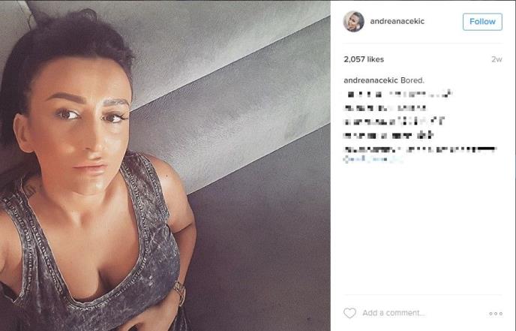
Task: Click the blurred blue link below comments
Action: tap(373, 160)
